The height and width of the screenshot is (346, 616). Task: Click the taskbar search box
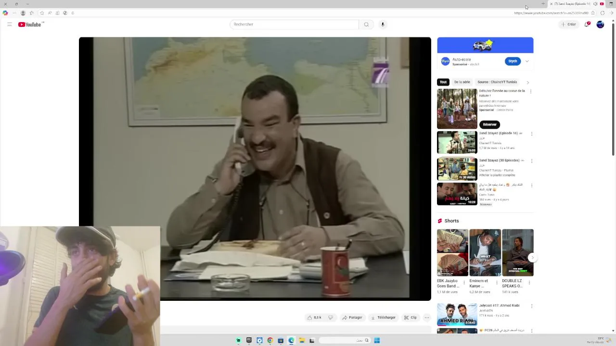click(344, 340)
